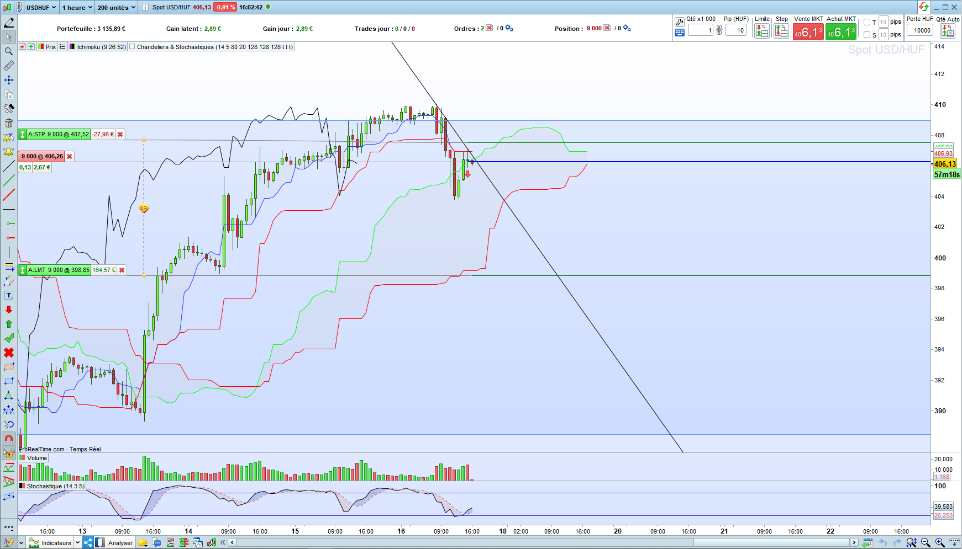Select the ruler measurement tool
Viewport: 962px width, 549px height.
coord(8,66)
